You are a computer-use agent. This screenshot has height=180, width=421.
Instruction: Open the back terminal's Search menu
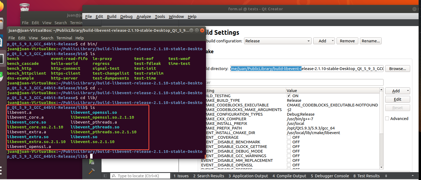61,23
